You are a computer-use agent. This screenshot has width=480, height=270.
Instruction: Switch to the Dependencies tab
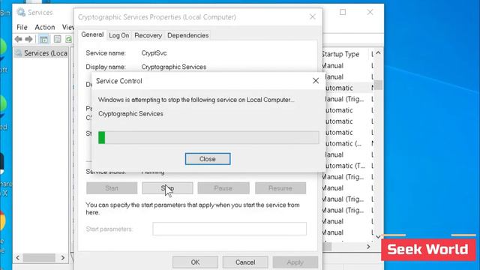pos(188,35)
